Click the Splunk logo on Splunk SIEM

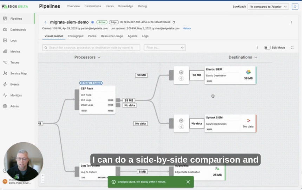pyautogui.click(x=248, y=120)
